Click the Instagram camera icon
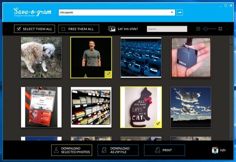This screenshot has height=162, width=236. (215, 150)
